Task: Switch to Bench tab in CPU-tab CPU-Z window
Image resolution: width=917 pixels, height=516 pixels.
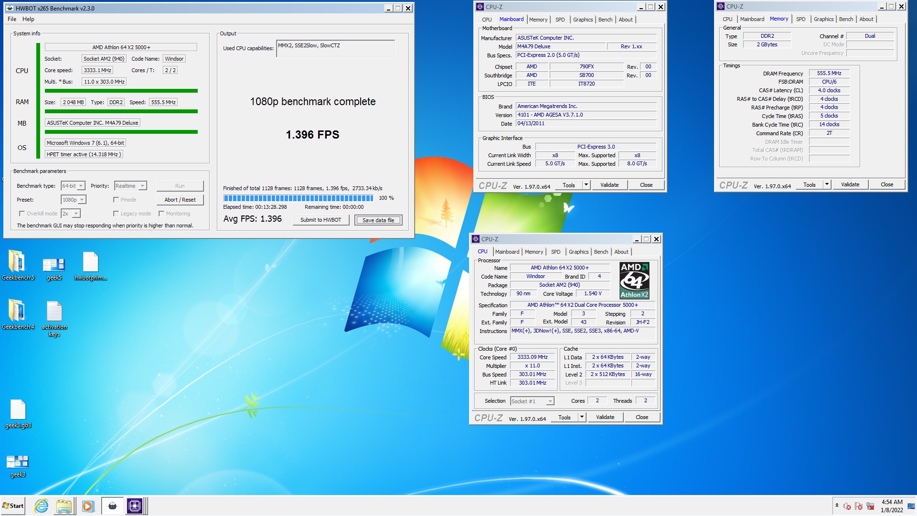Action: tap(601, 252)
